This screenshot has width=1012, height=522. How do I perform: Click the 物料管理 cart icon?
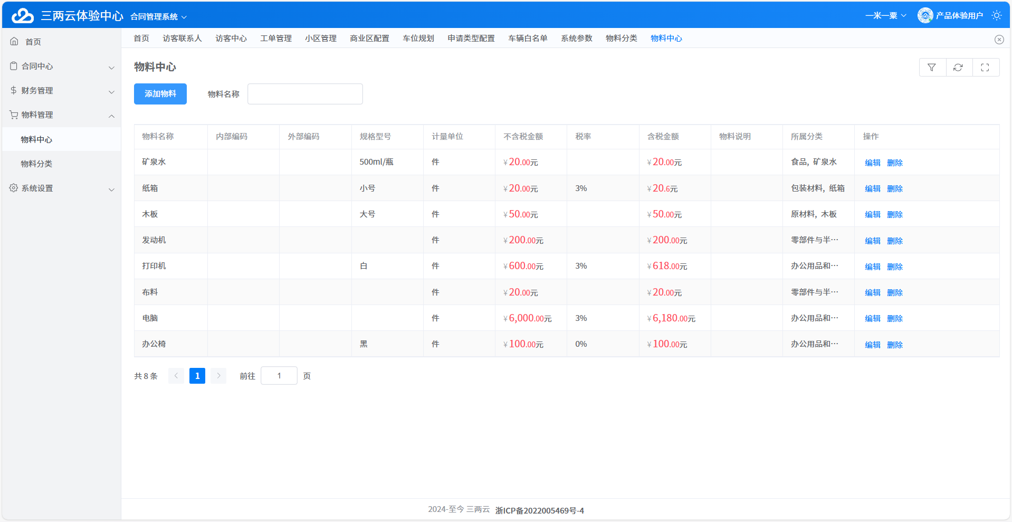(14, 115)
